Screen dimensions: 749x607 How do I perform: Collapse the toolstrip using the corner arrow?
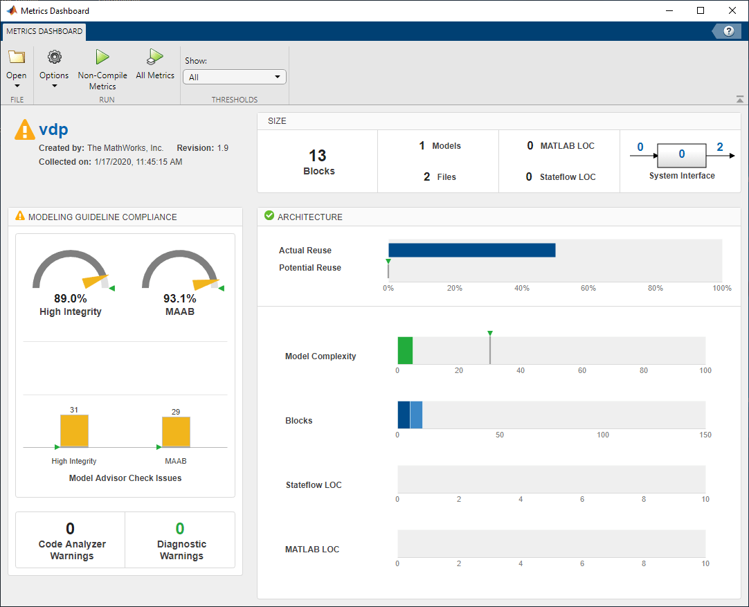pyautogui.click(x=739, y=99)
